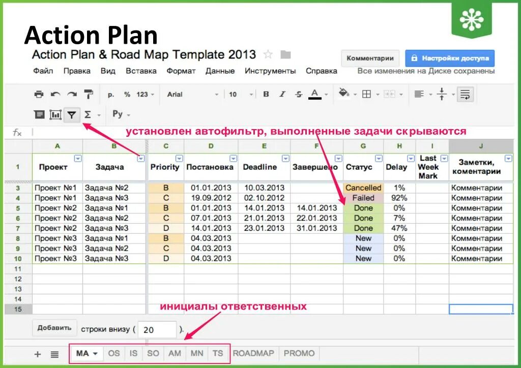521x368 pixels.
Task: Open the Вид menu
Action: click(x=108, y=71)
